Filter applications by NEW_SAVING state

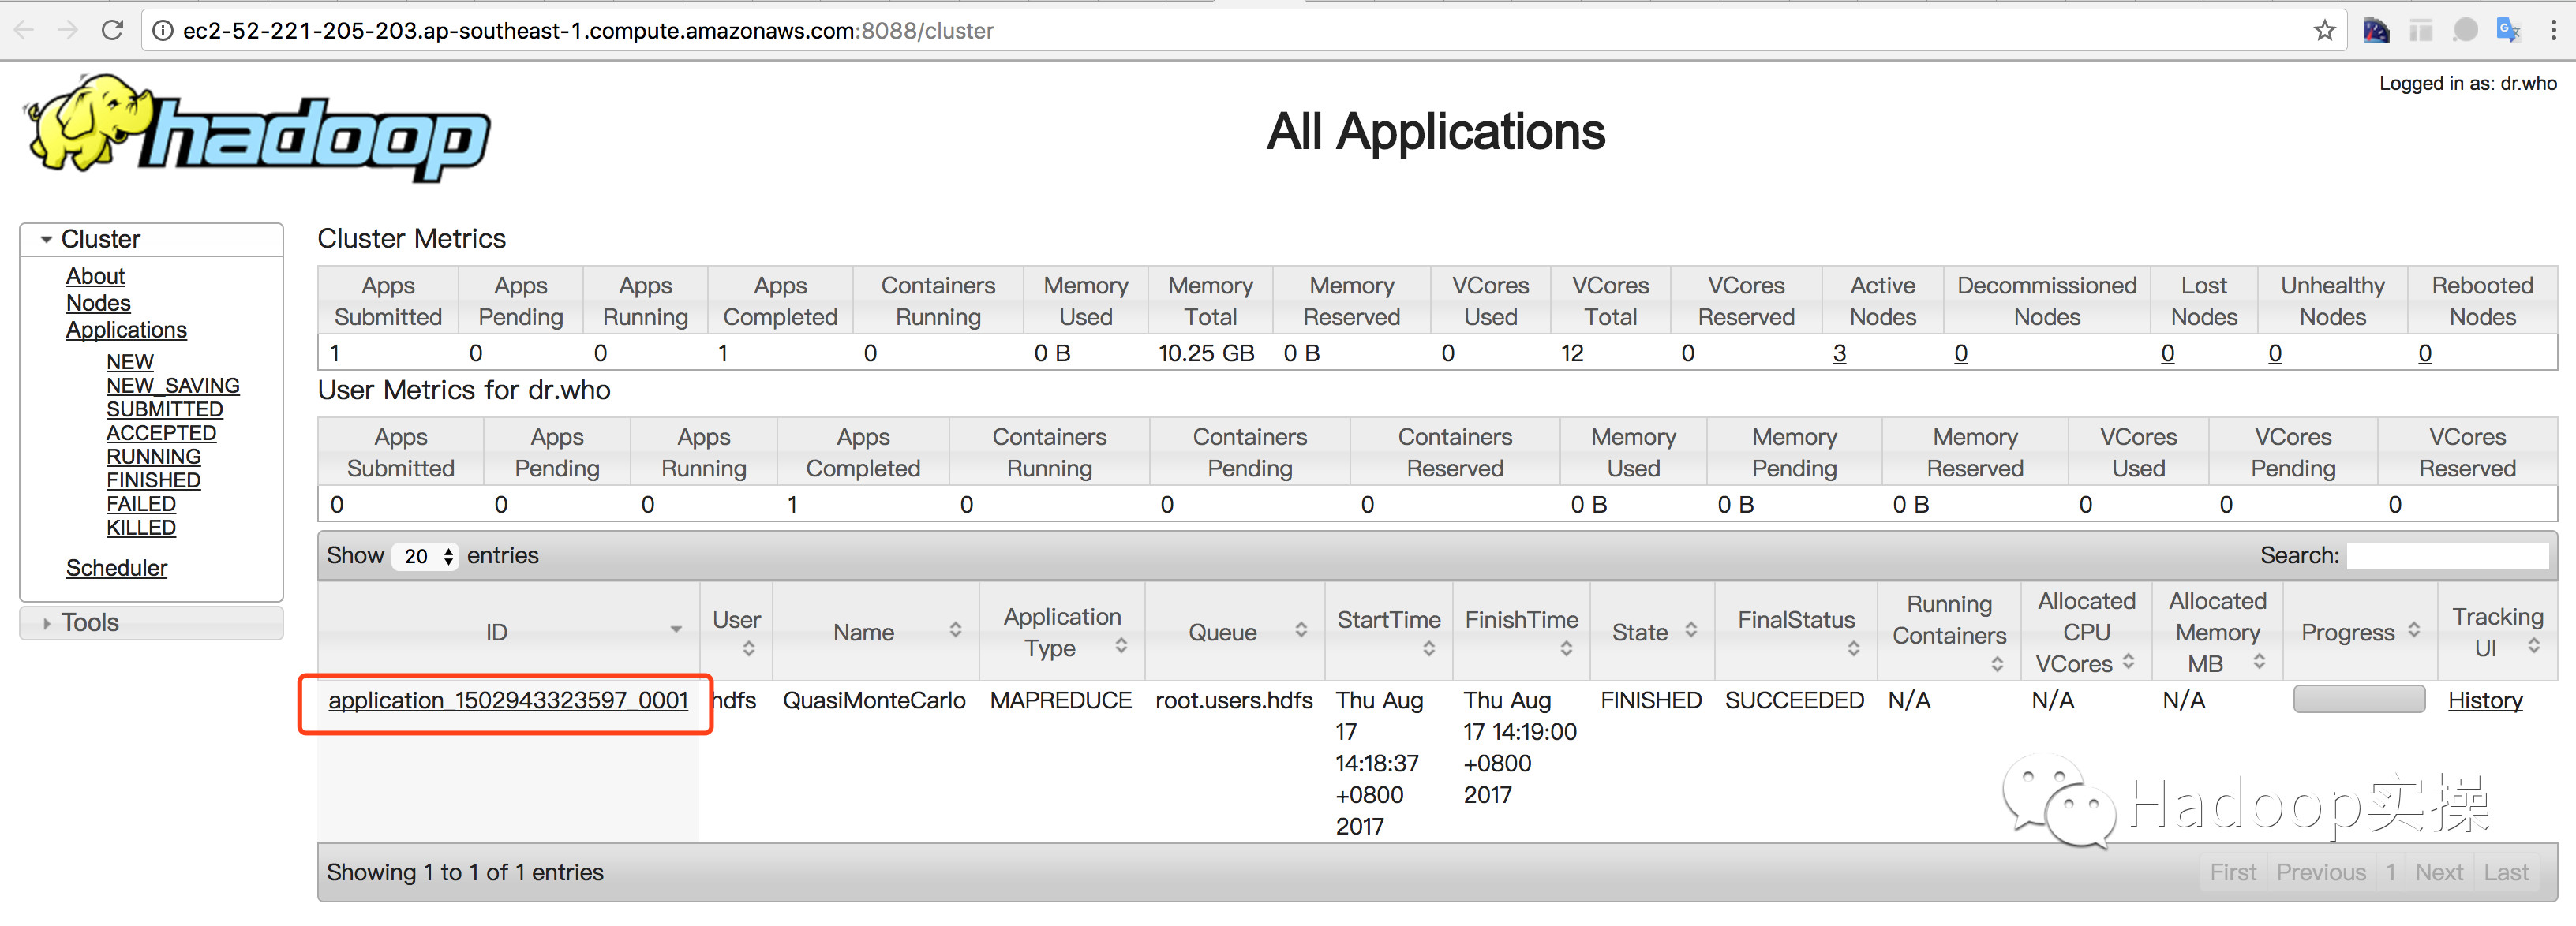[173, 386]
